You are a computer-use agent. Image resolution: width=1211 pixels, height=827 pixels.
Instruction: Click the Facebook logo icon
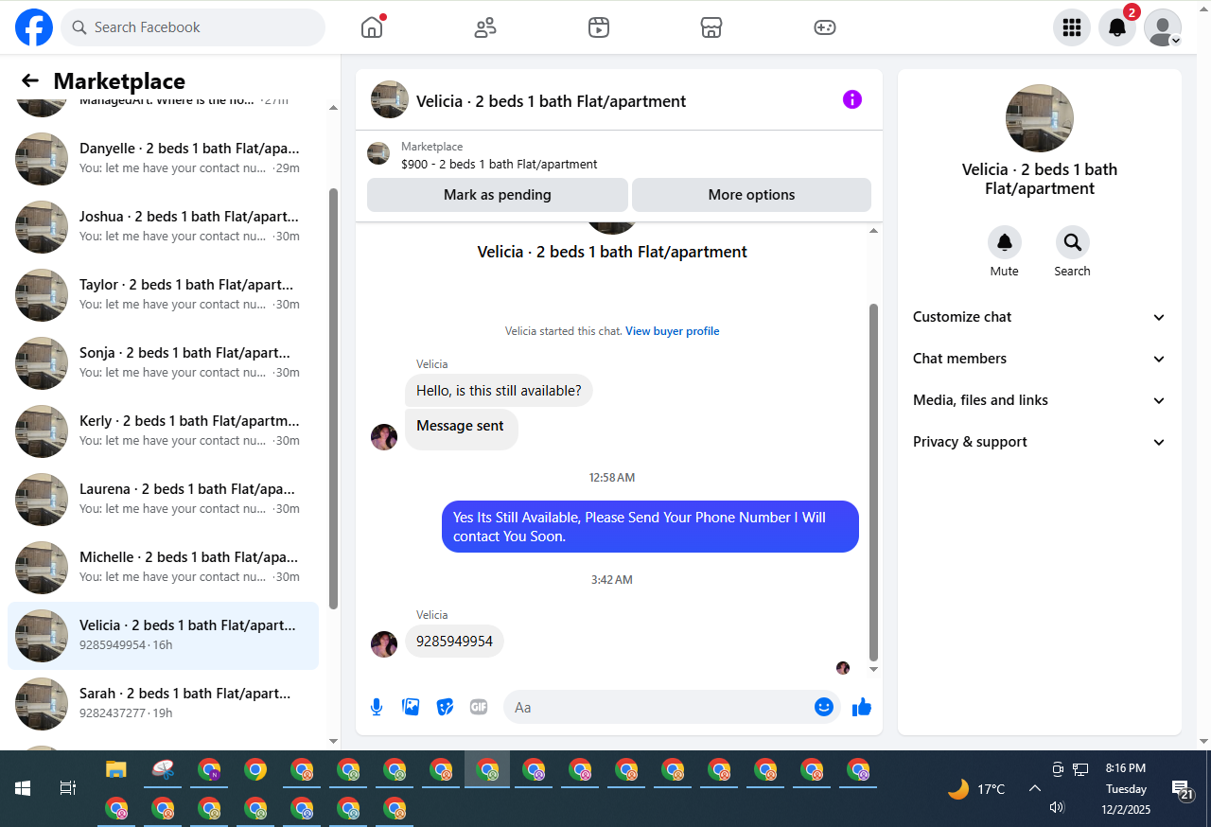[x=34, y=27]
